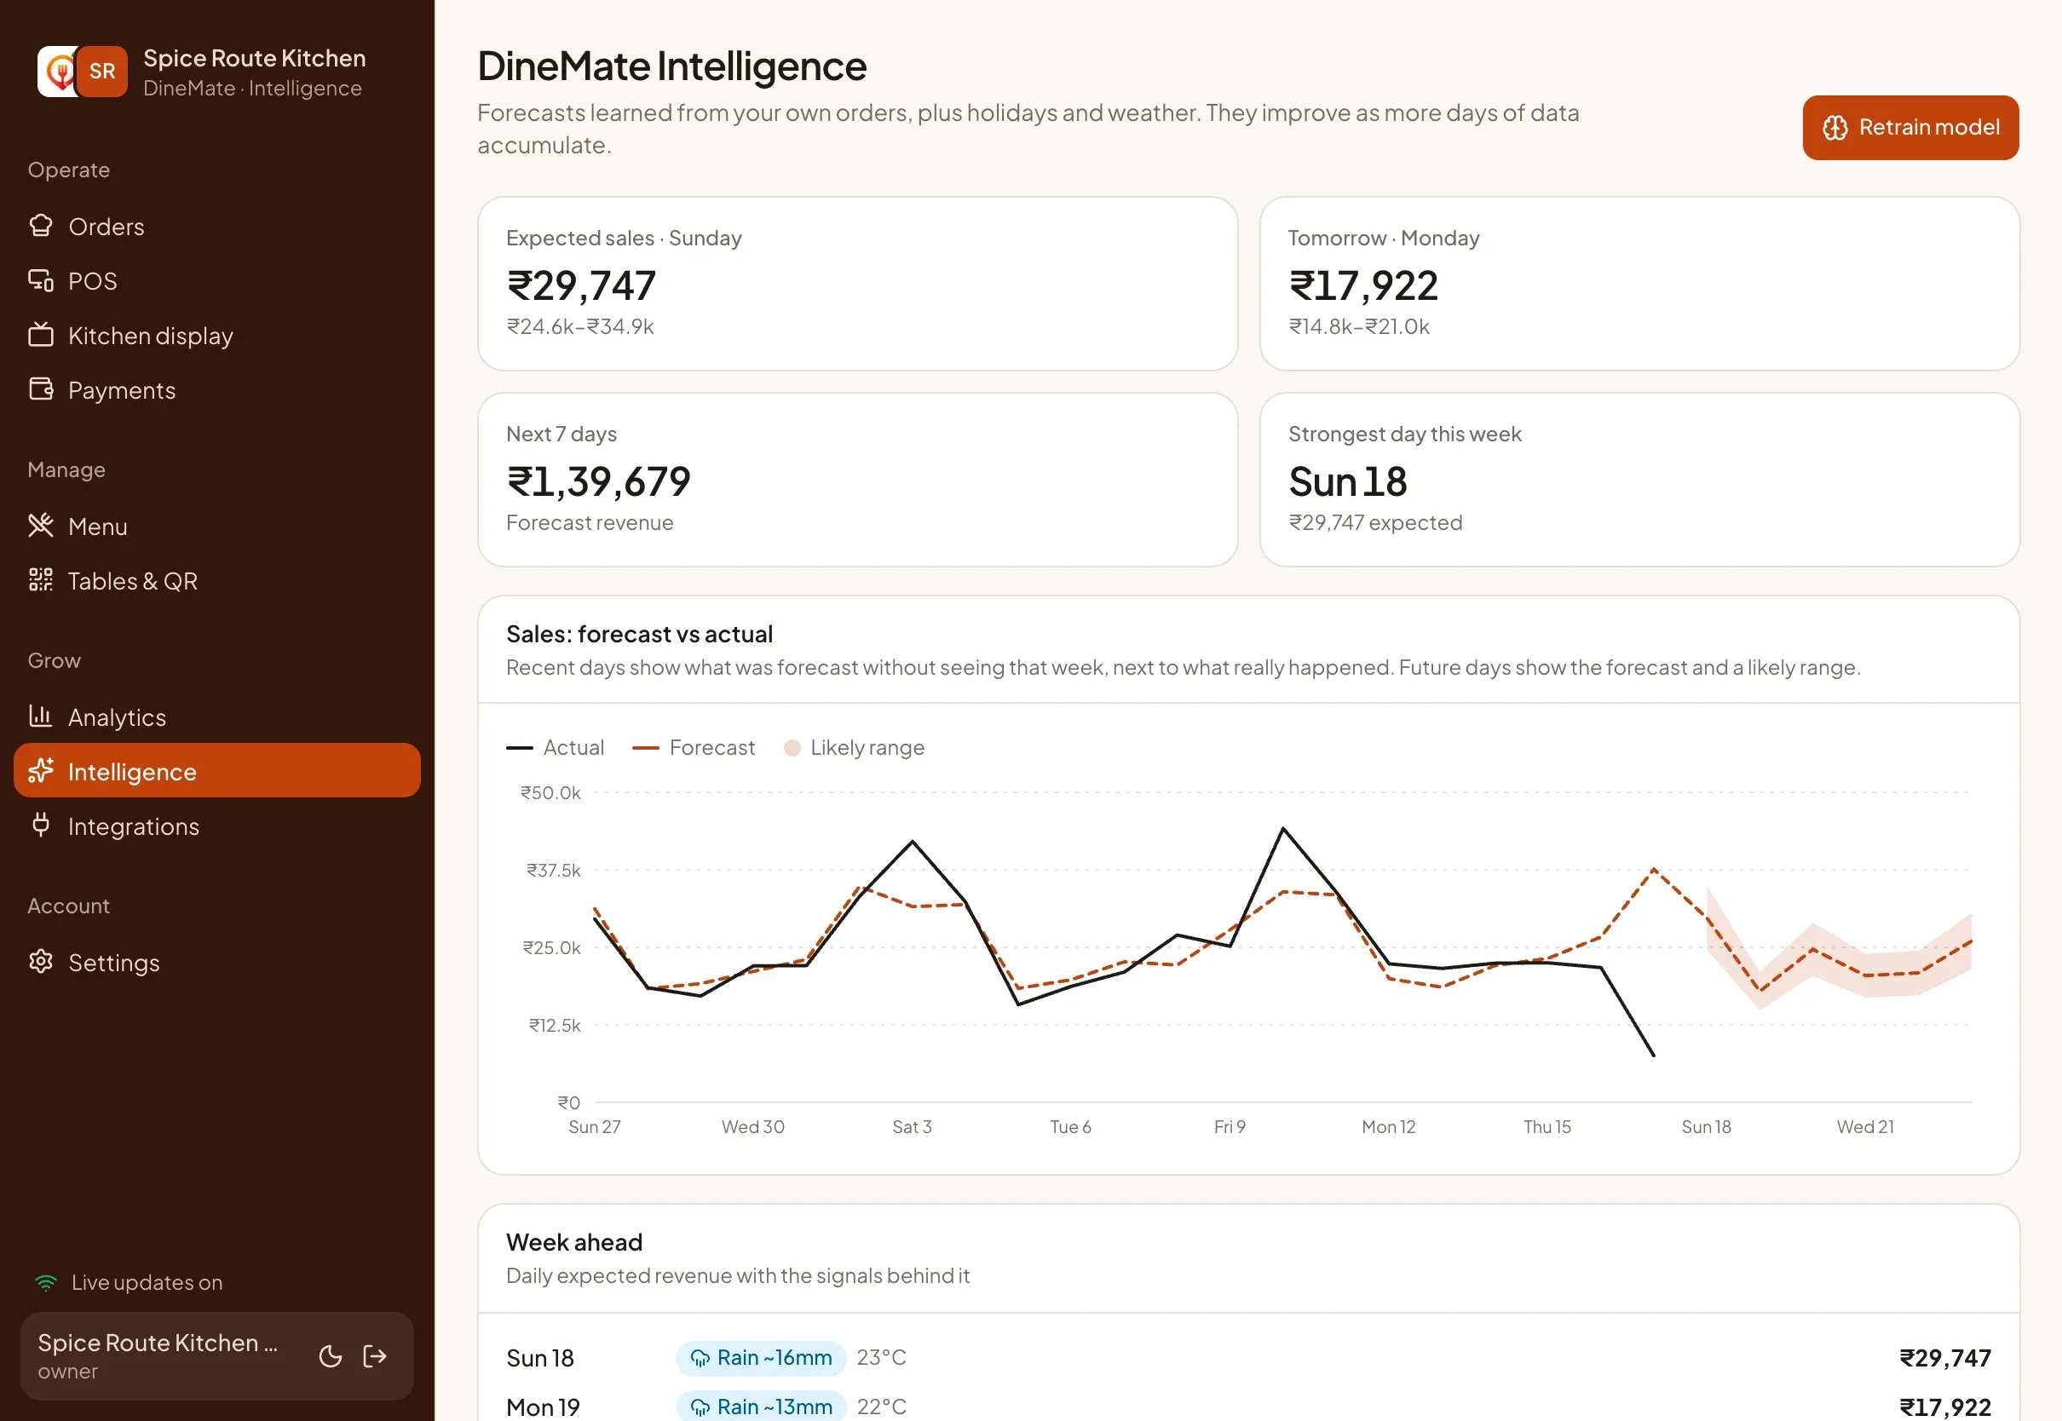This screenshot has width=2062, height=1421.
Task: Click the Analytics bar chart icon
Action: click(41, 716)
